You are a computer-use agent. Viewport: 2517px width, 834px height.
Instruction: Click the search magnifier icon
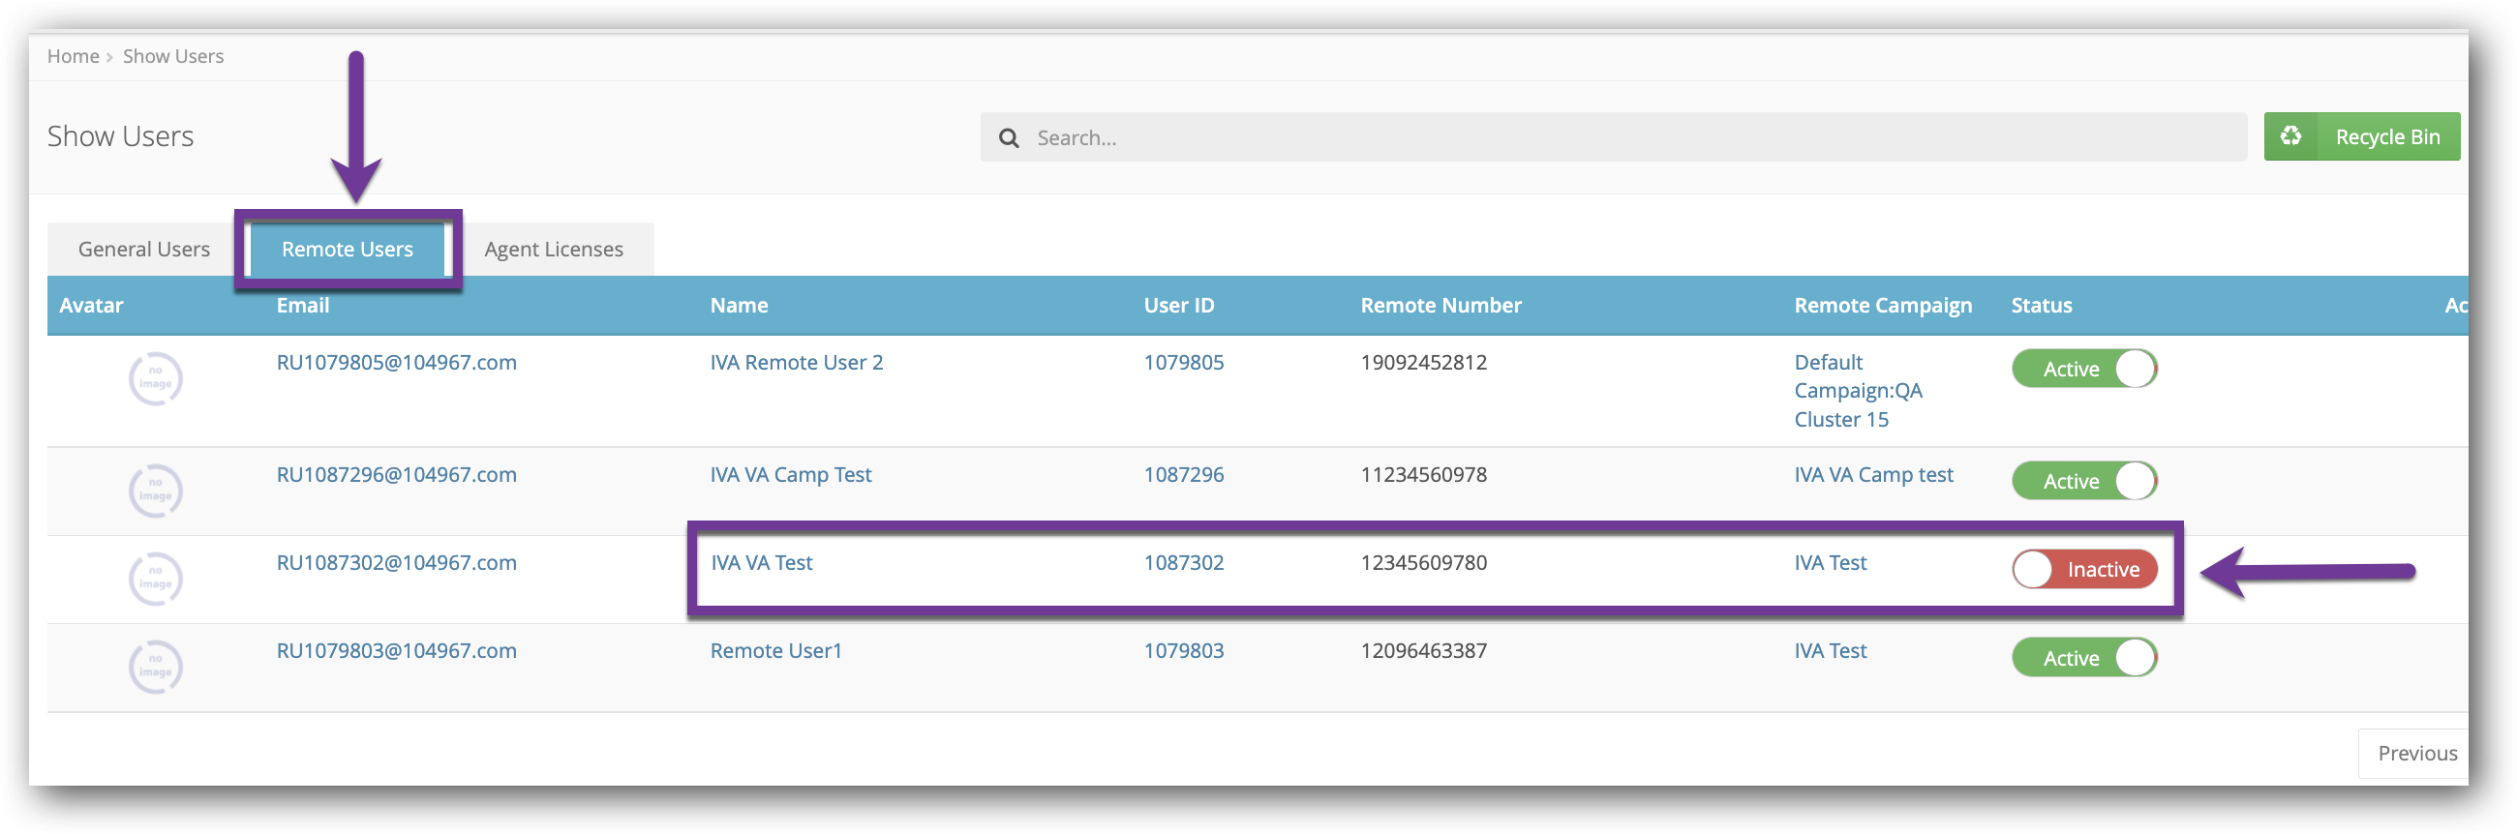[1009, 137]
